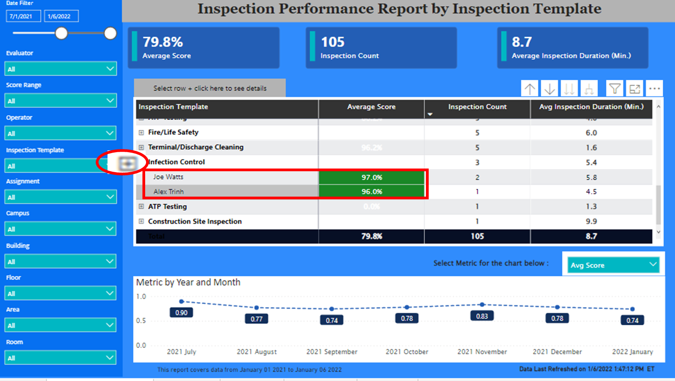Enable drill down mode on the table
This screenshot has height=381, width=675.
pyautogui.click(x=549, y=88)
